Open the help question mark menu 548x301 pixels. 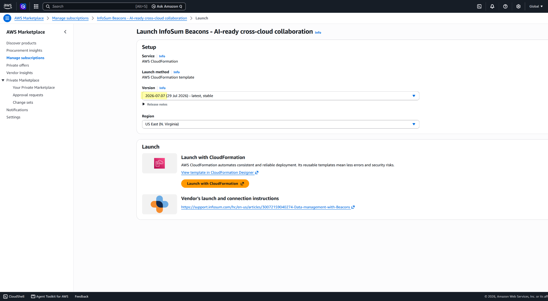[505, 6]
